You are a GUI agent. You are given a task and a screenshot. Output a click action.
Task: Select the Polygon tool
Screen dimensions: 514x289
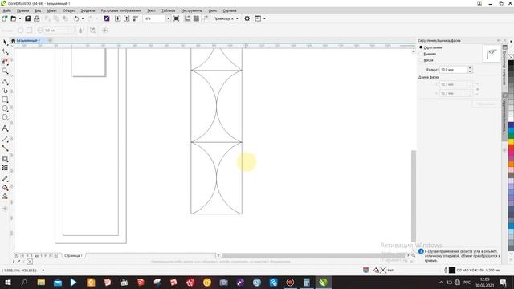[6, 117]
